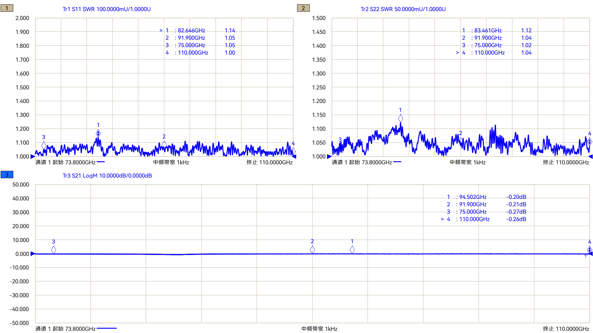Select the Tr1 S11 SWR trace title
593x333 pixels.
point(107,9)
